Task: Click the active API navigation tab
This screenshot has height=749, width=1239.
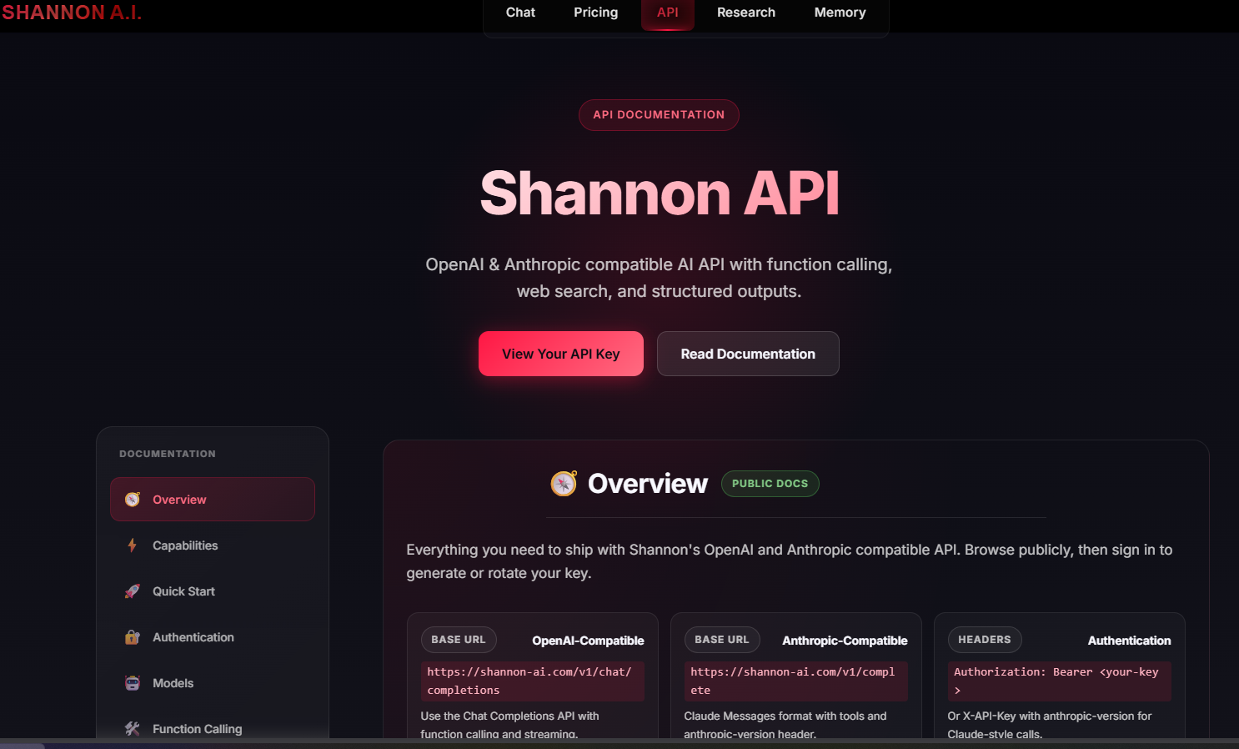Action: tap(667, 13)
